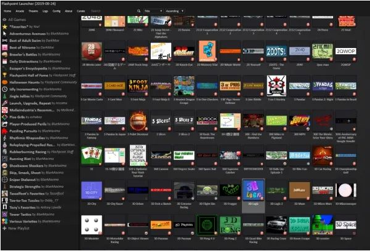Click the Molleindustria's Recommendations icon

5,110
